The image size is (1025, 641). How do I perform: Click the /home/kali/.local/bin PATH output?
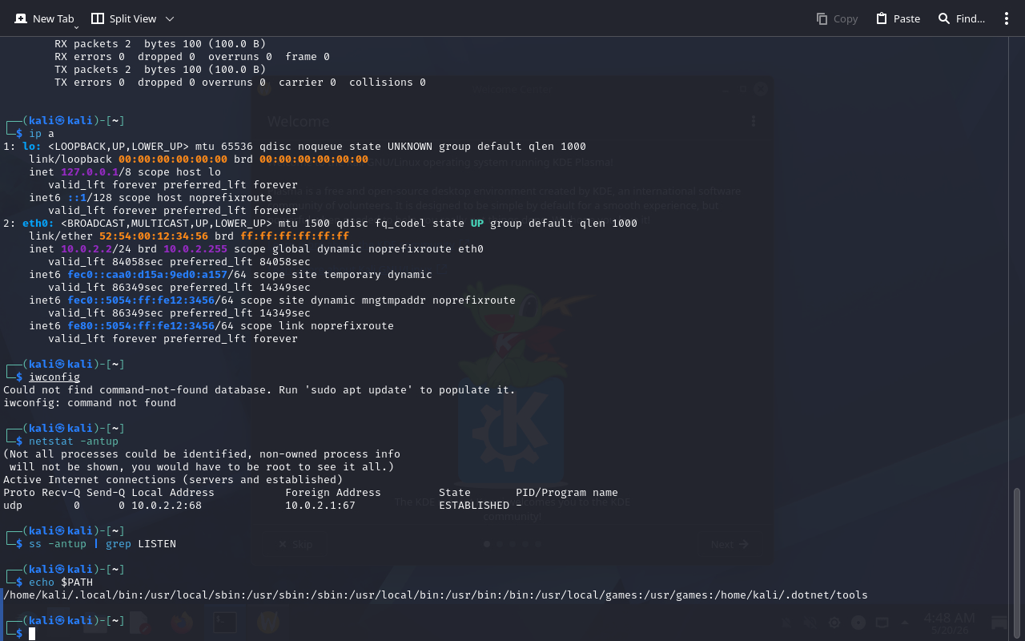(x=436, y=595)
